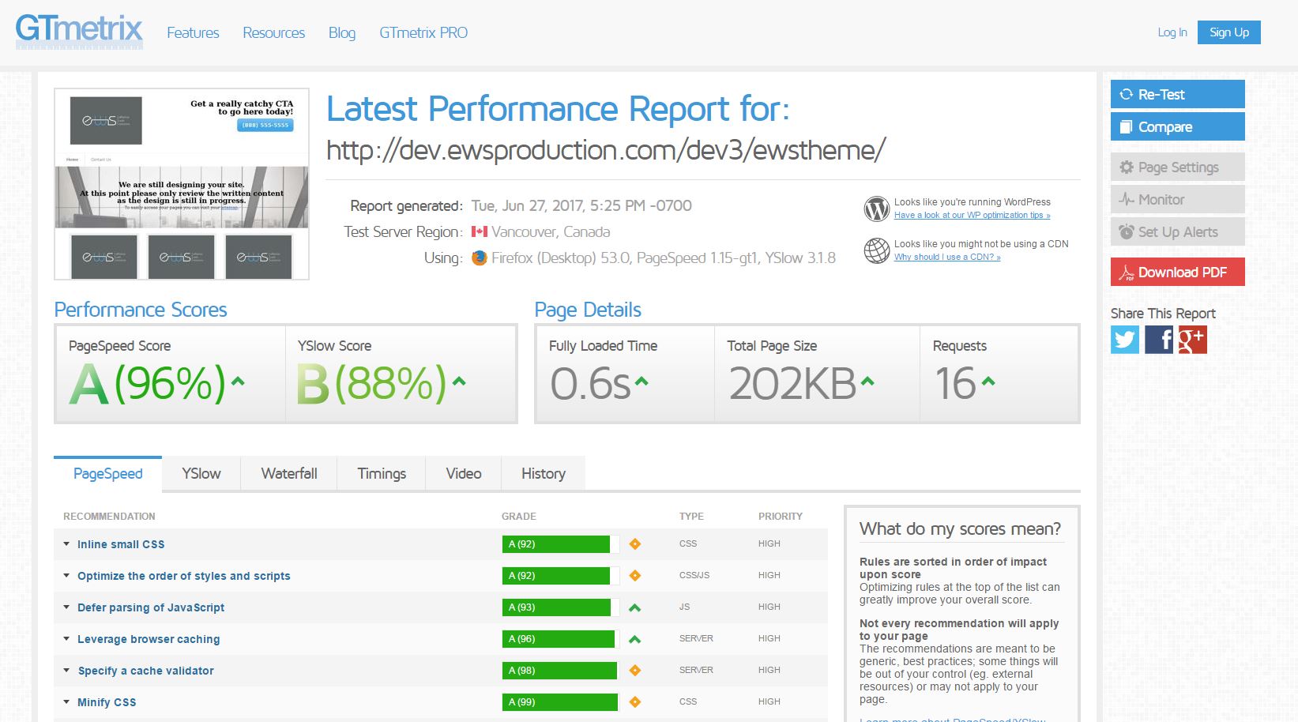Click YSlow Score green arrow
The height and width of the screenshot is (722, 1298).
459,382
